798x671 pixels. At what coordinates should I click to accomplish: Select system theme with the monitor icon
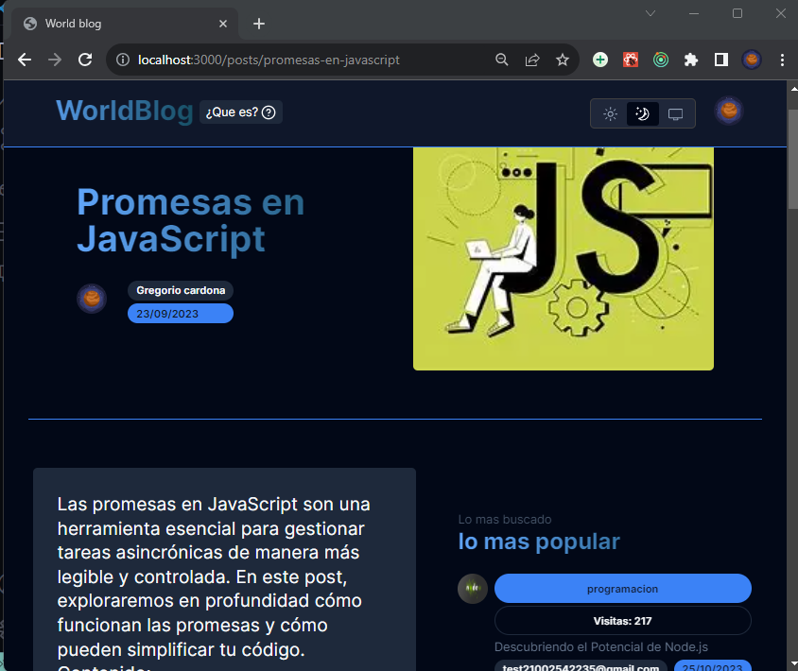tap(675, 112)
